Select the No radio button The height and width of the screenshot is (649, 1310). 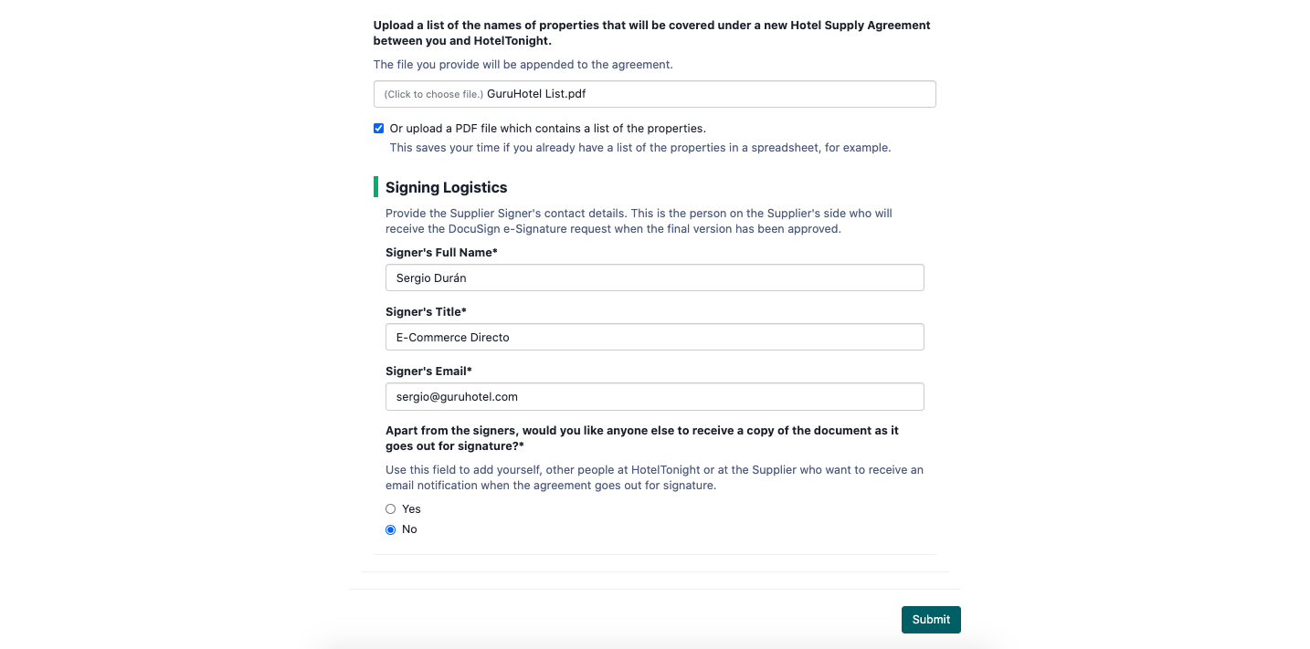click(x=391, y=529)
